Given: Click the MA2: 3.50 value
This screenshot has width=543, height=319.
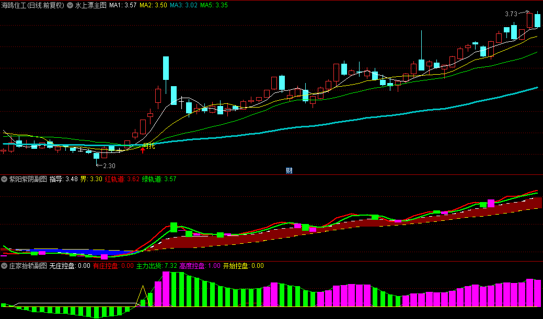Looking at the screenshot, I should [x=153, y=6].
